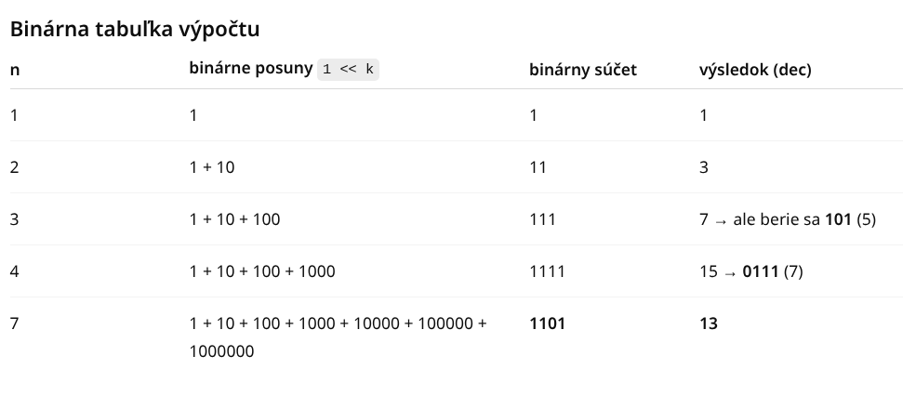Click the '1 << k' code snippet

coord(348,70)
